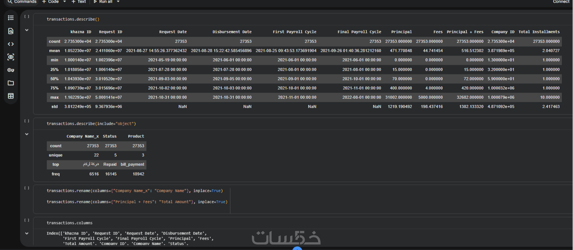573x250 pixels.
Task: Click the top Product value bill_payment
Action: click(132, 164)
